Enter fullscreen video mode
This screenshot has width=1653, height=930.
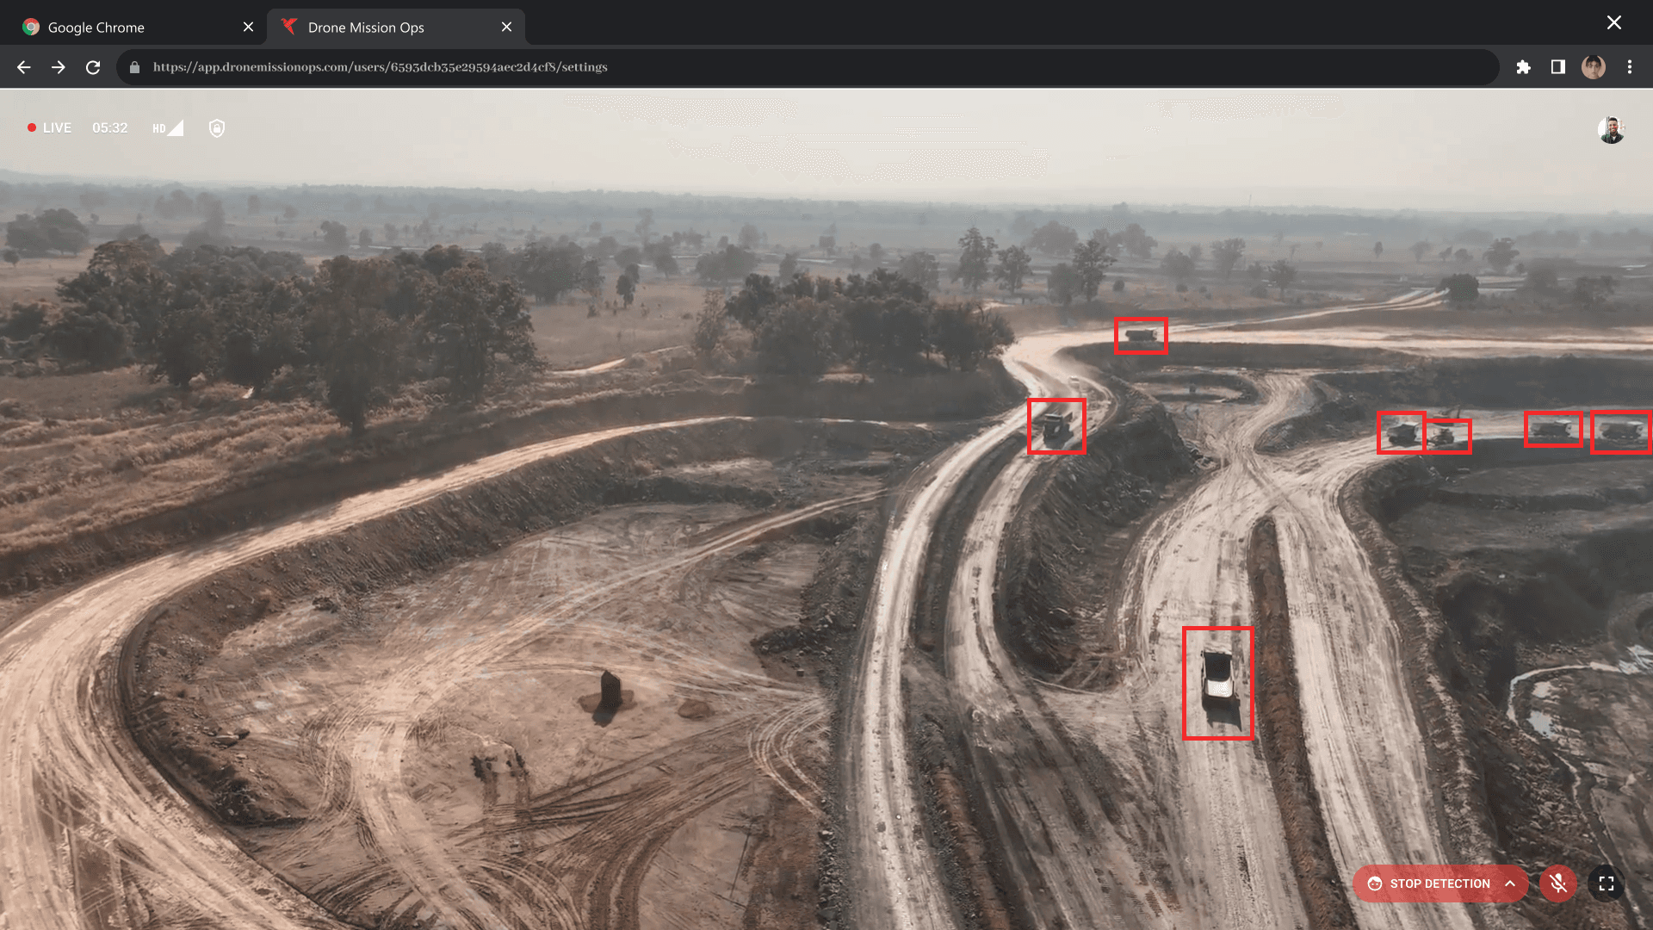point(1607,883)
